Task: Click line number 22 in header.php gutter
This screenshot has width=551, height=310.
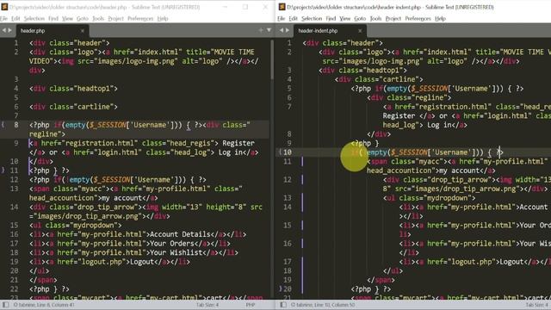Action: pos(14,289)
